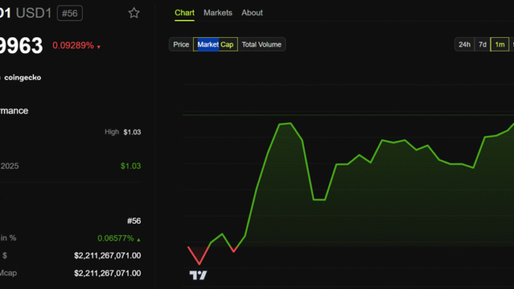Click the red dip at the chart start
514x289 pixels.
(199, 256)
